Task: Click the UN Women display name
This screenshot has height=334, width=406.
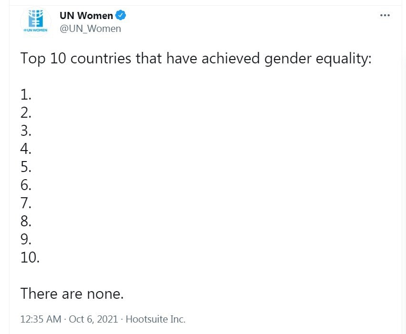Action: (x=86, y=16)
